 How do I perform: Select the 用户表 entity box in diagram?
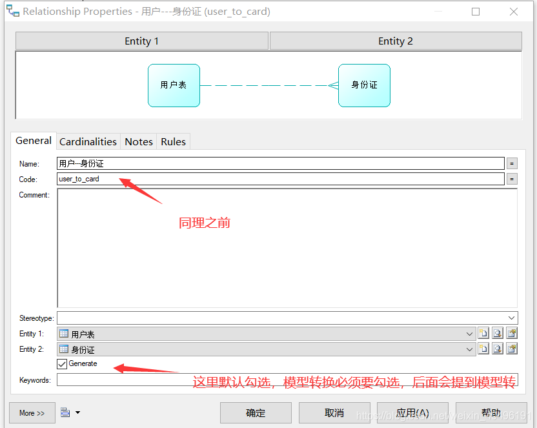coord(174,86)
